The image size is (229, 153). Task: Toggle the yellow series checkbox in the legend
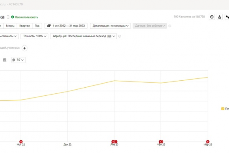[x=223, y=109]
